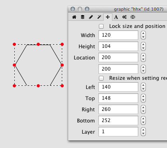
Task: Open the Text formatting 'A' icon
Action: pos(116,17)
